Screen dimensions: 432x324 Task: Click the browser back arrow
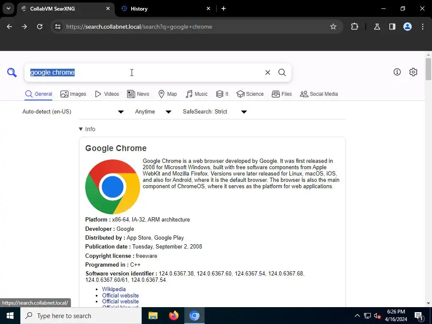(x=9, y=27)
